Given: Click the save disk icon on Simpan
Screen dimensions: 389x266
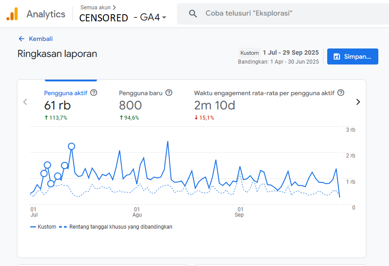Looking at the screenshot, I should tap(337, 56).
